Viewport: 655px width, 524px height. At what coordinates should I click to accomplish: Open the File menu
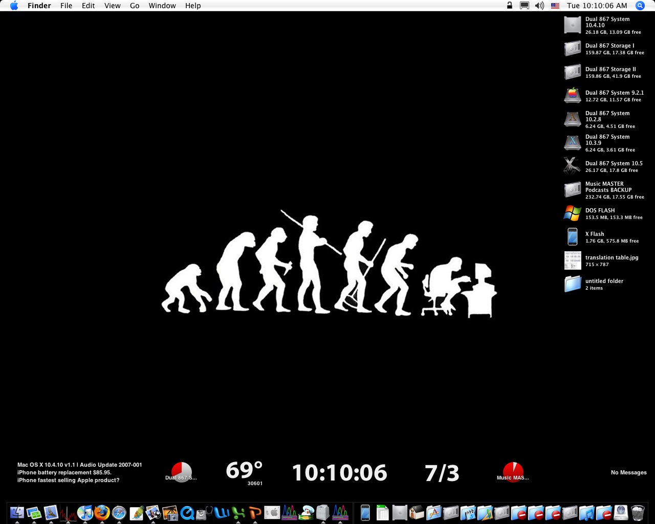pyautogui.click(x=66, y=6)
